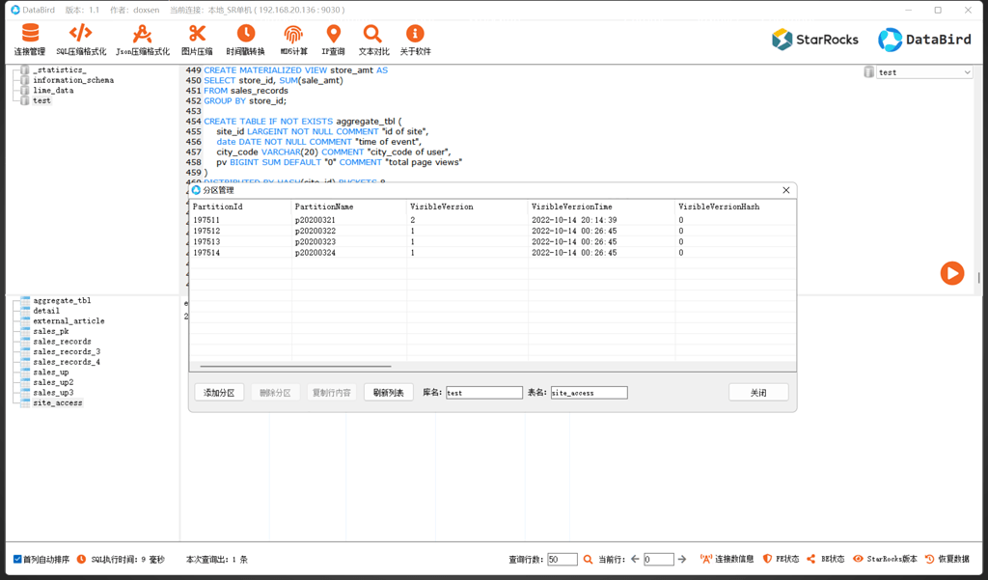Open the 文本对比 text compare tool
988x580 pixels.
click(x=373, y=40)
